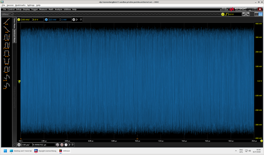Show hidden system tray icons chevron

236,151
